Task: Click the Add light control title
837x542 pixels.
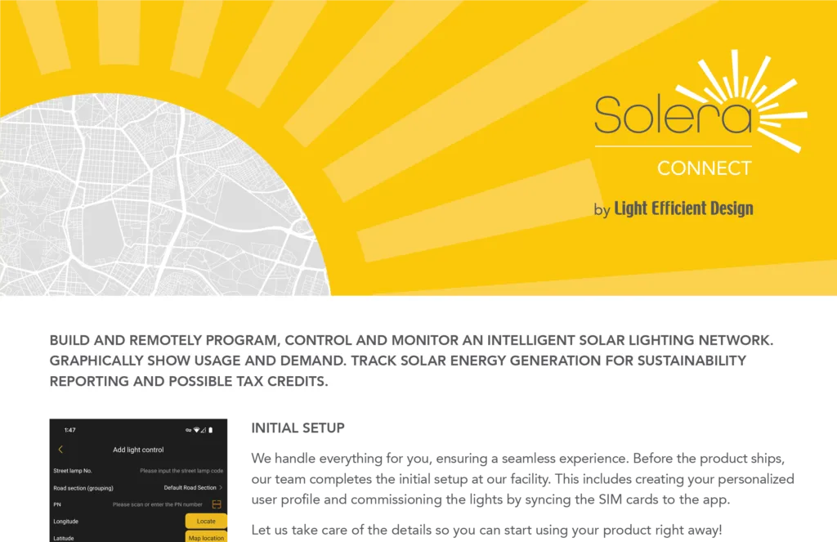Action: point(138,450)
